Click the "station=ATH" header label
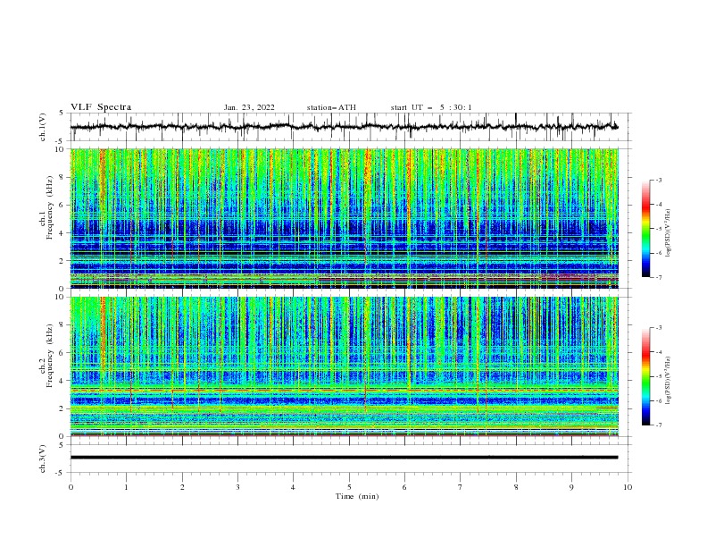The height and width of the screenshot is (547, 707). pos(331,107)
